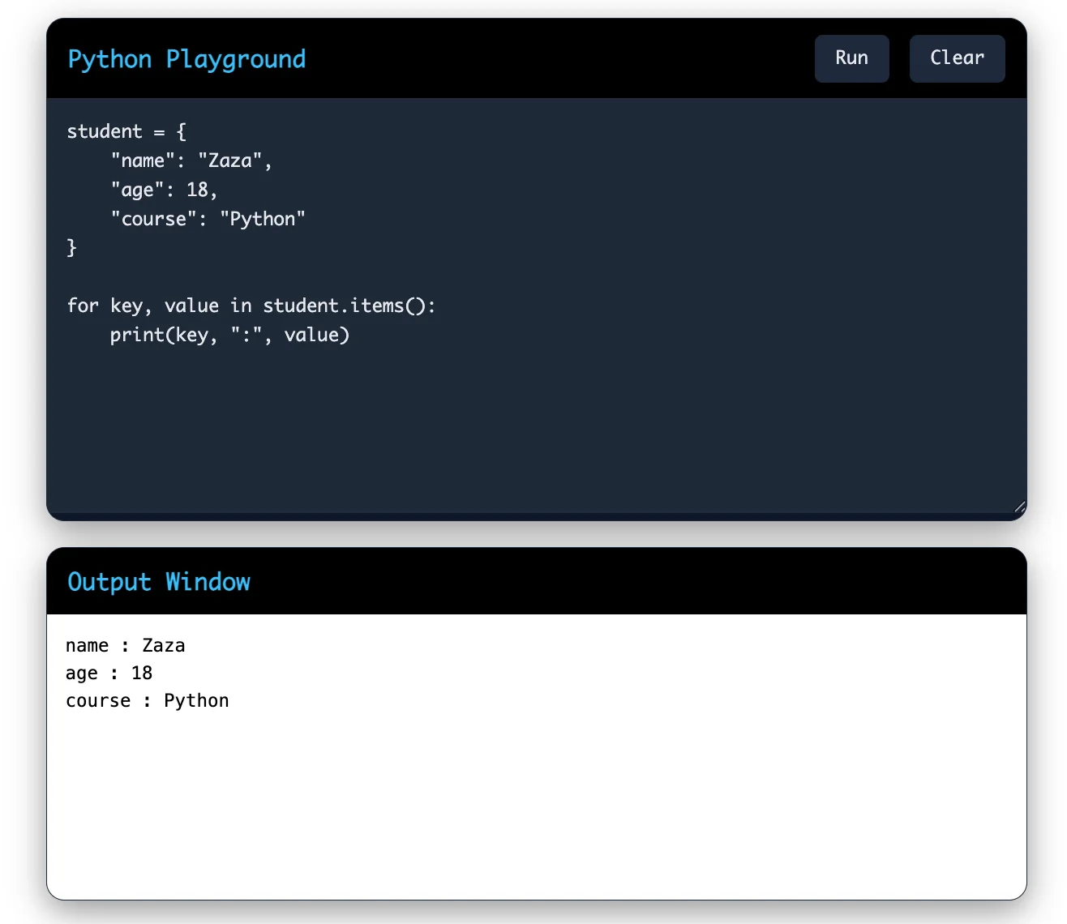Viewport: 1067px width, 924px height.
Task: Click the code line '"course": "Python"'
Action: [x=208, y=219]
